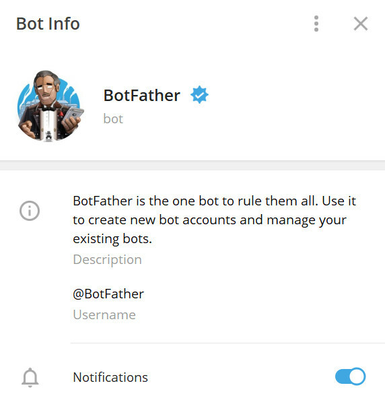Click the notifications bell icon
Screen dimensions: 385x400
pyautogui.click(x=30, y=377)
